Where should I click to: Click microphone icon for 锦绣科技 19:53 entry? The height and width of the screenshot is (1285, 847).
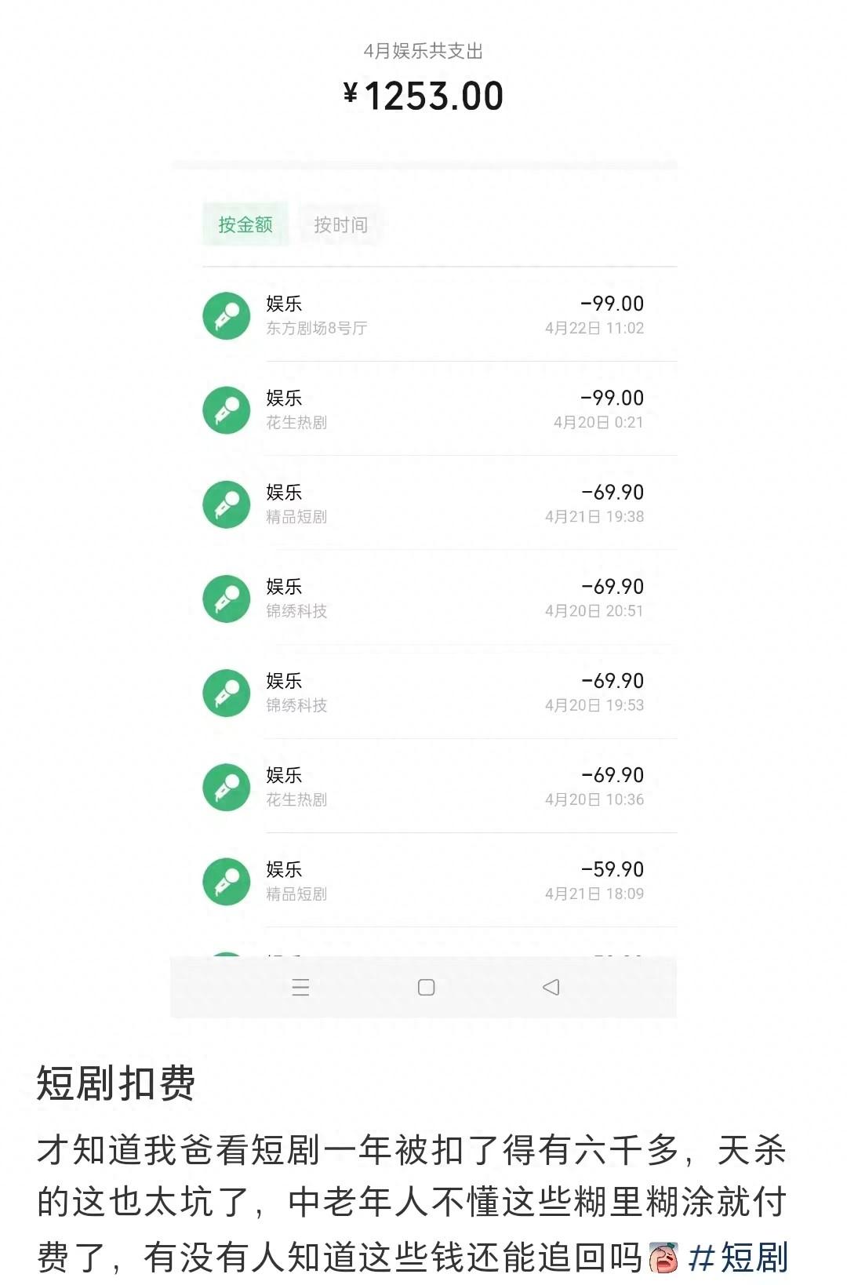(x=227, y=693)
